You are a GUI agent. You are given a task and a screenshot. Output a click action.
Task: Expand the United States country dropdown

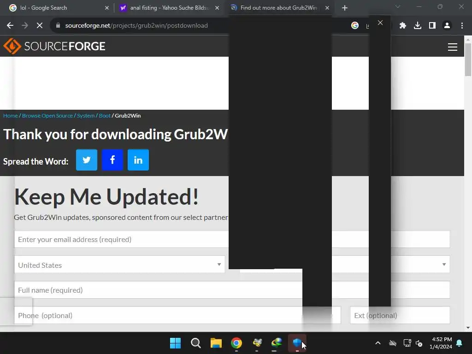point(119,265)
